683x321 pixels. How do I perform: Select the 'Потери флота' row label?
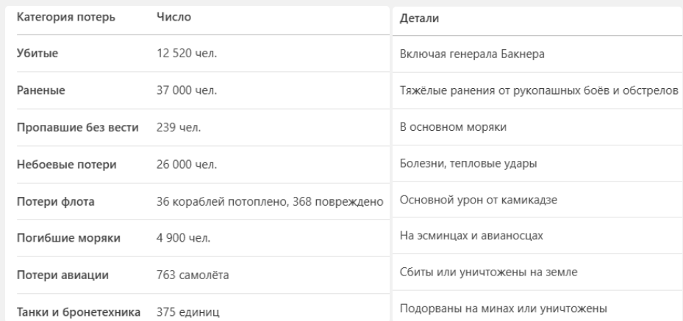coord(55,202)
